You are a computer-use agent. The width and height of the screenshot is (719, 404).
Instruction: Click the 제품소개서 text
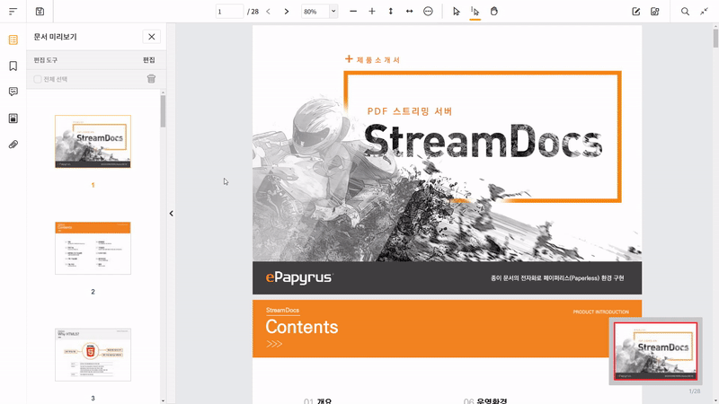coord(377,60)
